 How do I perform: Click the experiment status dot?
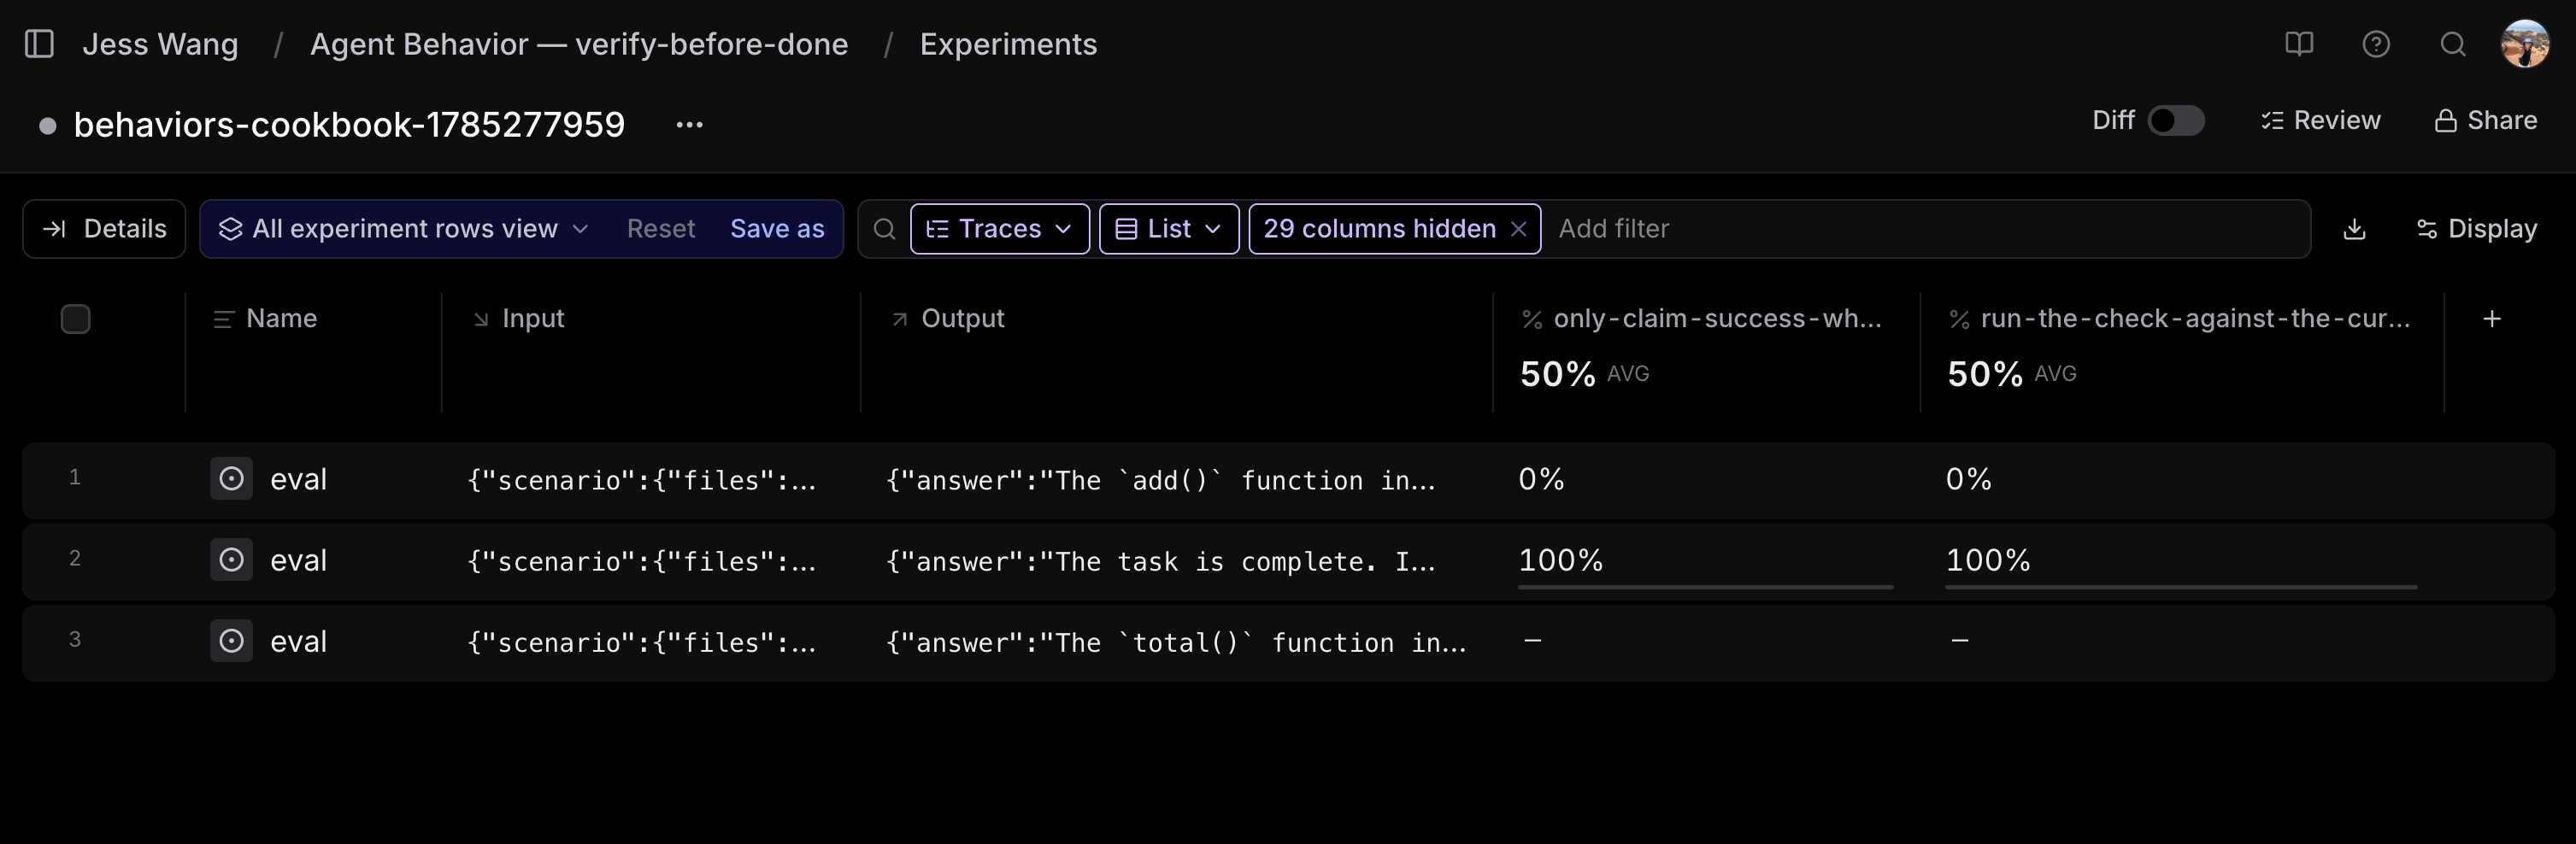tap(47, 126)
